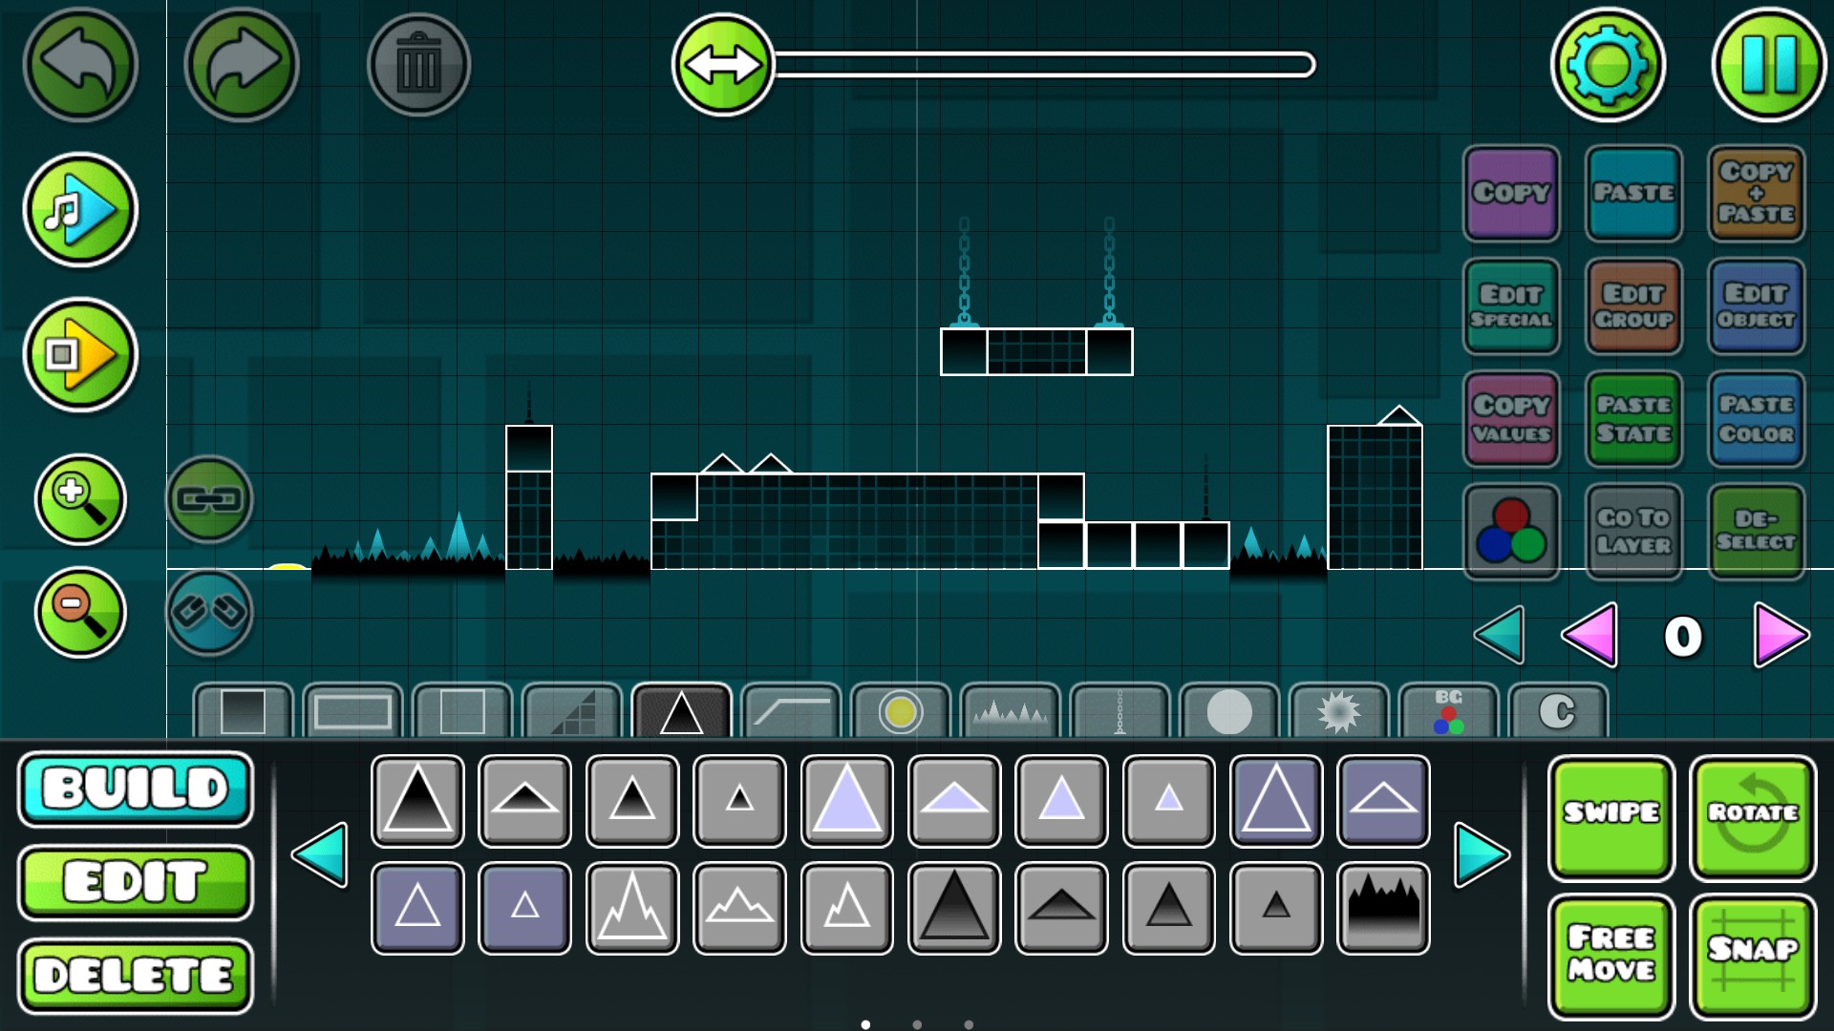Click the Edit Special button
Viewport: 1834px width, 1031px height.
coord(1511,302)
